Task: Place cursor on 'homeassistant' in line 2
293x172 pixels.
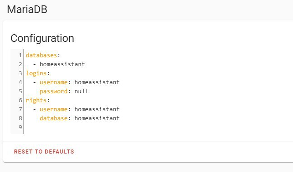Action: pyautogui.click(x=62, y=64)
